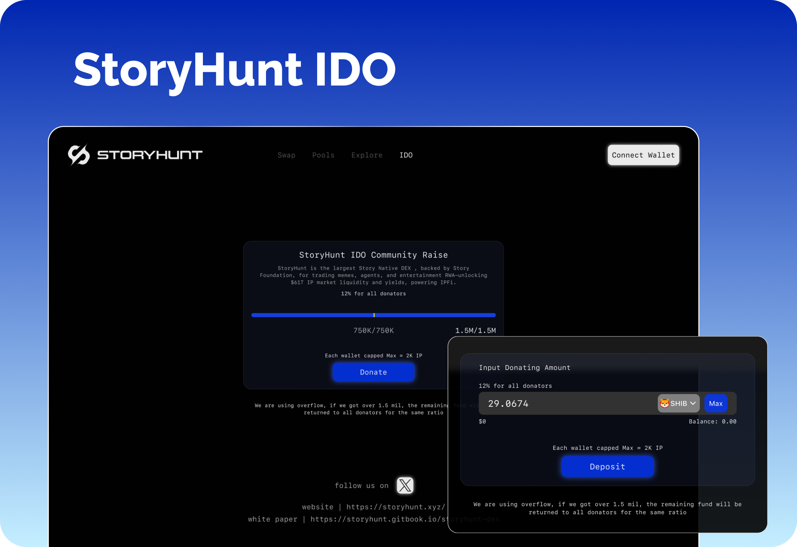Click '12% for all donators' in deposit panel
The height and width of the screenshot is (547, 797).
(515, 386)
